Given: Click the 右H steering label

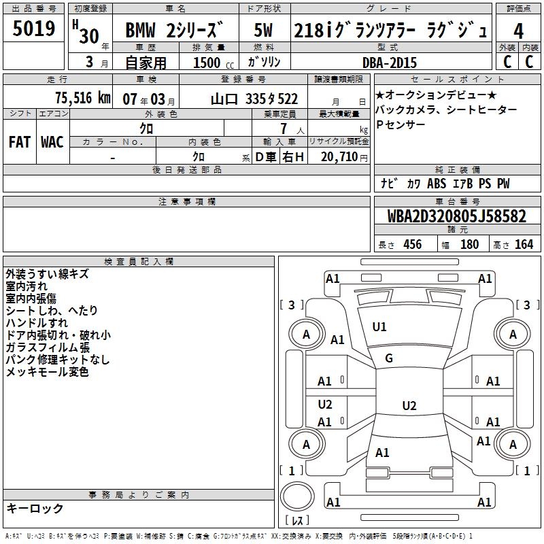Looking at the screenshot, I should tap(293, 157).
